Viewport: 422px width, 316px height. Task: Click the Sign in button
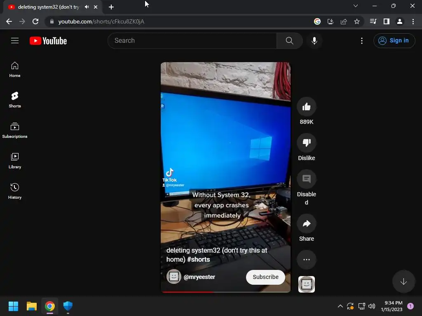394,41
